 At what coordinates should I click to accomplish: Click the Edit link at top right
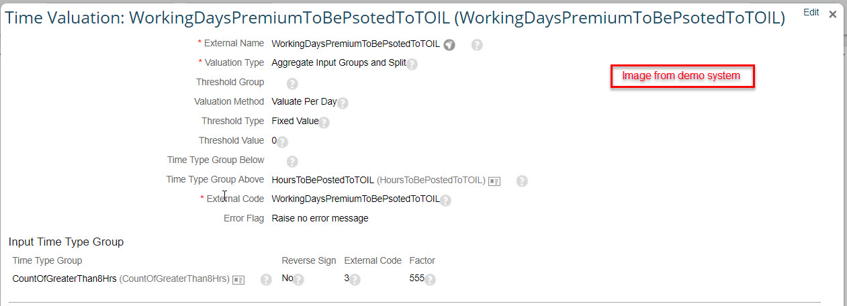pos(811,12)
